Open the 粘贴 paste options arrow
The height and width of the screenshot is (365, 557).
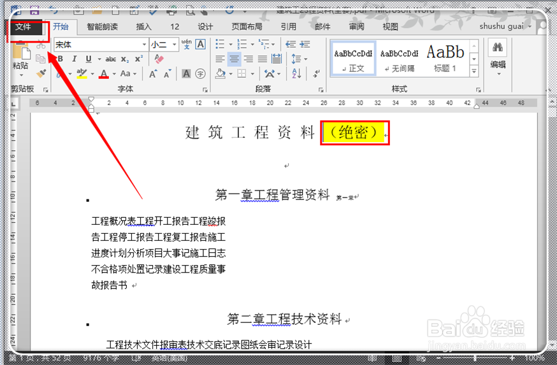tap(21, 75)
